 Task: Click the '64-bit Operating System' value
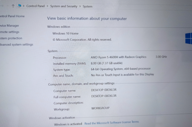point(121,69)
